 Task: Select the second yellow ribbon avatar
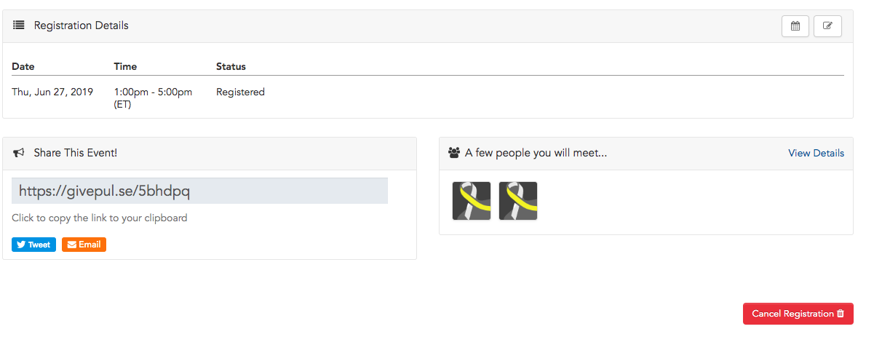518,201
